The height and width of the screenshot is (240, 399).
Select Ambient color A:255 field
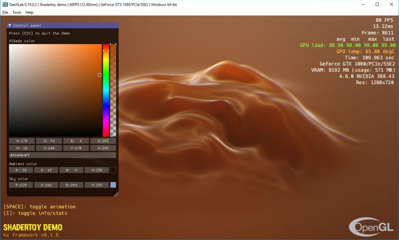[97, 170]
